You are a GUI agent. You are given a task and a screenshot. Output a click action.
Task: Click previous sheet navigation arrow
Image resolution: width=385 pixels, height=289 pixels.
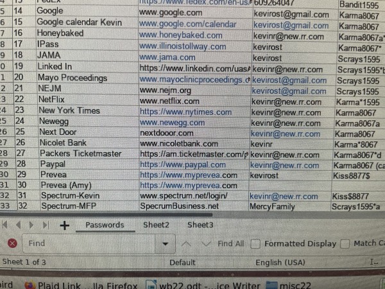tap(18, 225)
